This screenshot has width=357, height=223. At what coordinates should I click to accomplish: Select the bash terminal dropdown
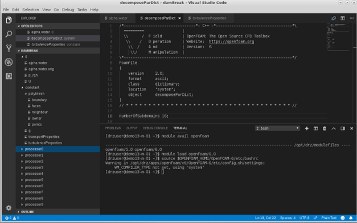coord(277,128)
